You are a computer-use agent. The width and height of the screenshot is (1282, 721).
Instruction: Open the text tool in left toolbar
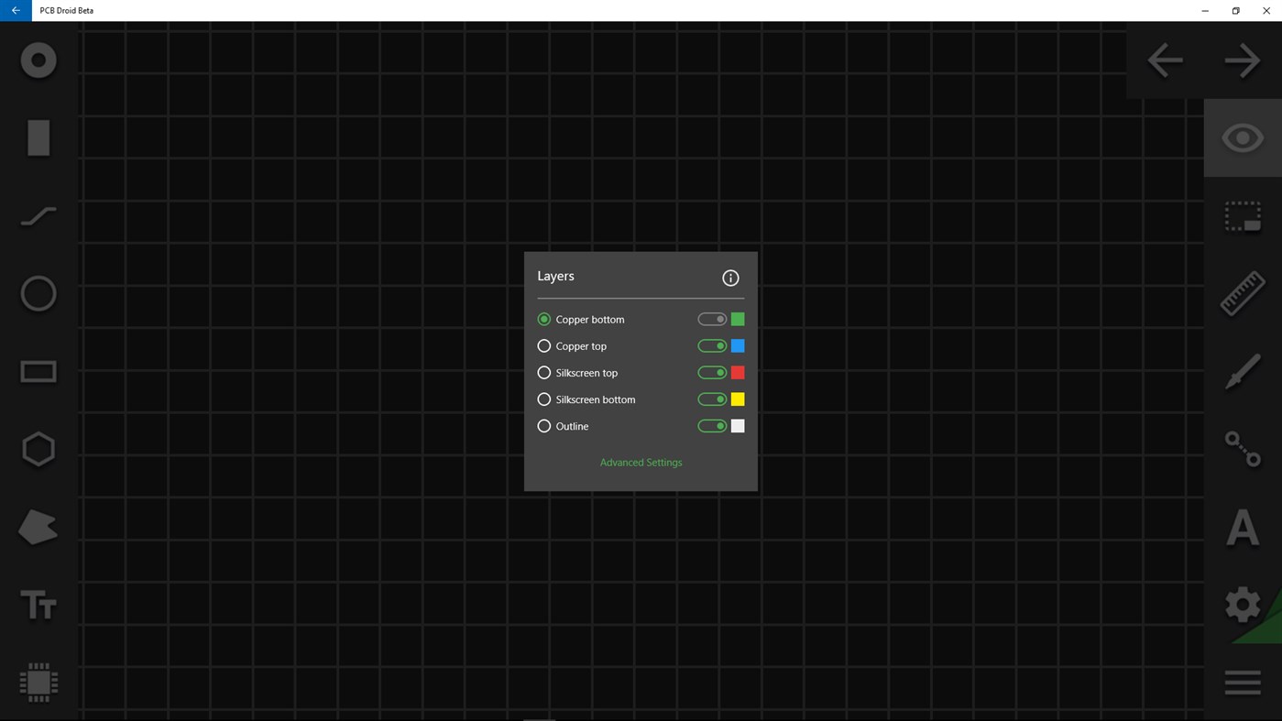(x=38, y=605)
